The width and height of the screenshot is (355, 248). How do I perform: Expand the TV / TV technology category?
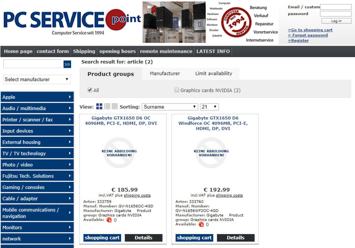pos(37,153)
